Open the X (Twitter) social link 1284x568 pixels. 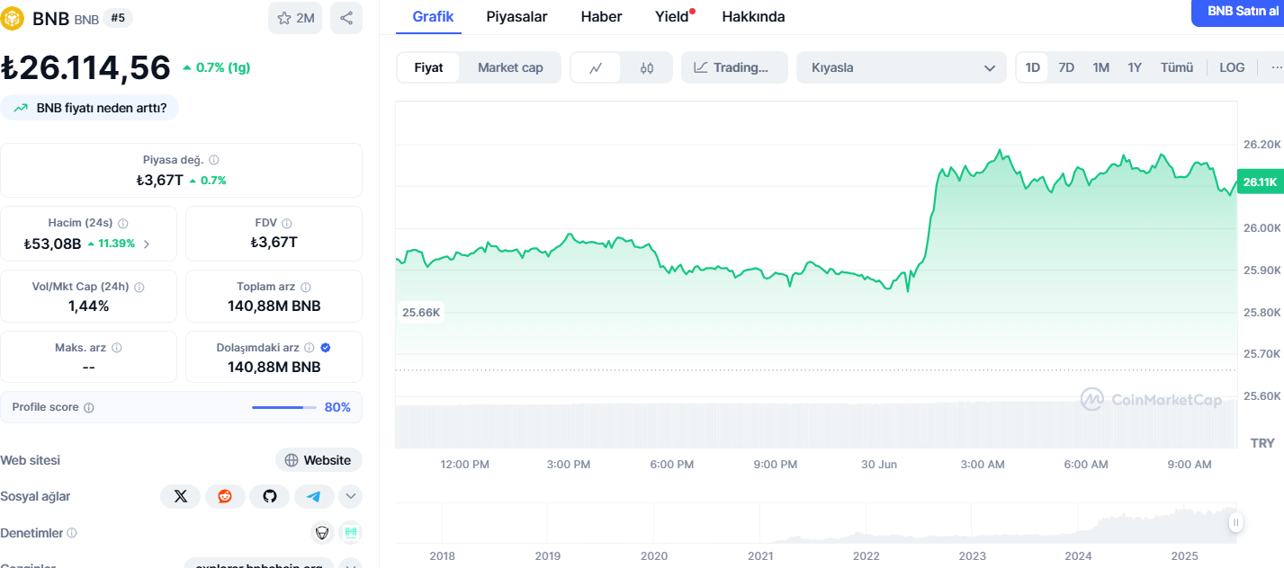point(180,496)
